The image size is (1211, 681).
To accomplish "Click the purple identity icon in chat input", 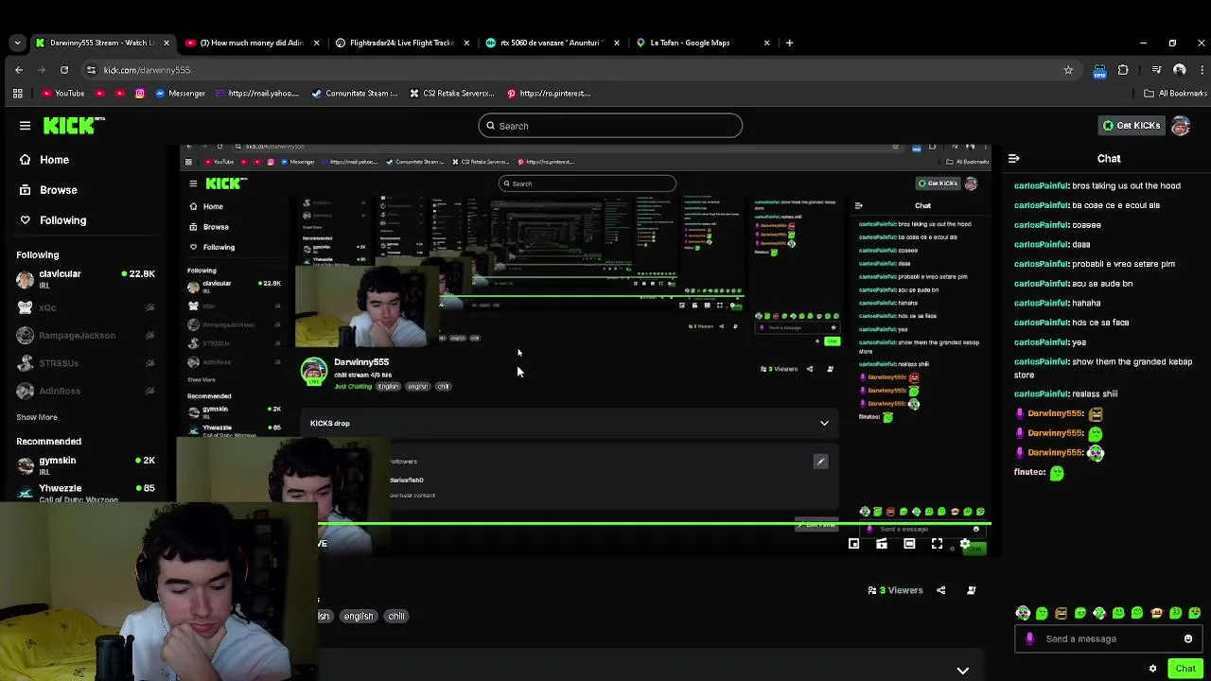I will click(x=1029, y=638).
